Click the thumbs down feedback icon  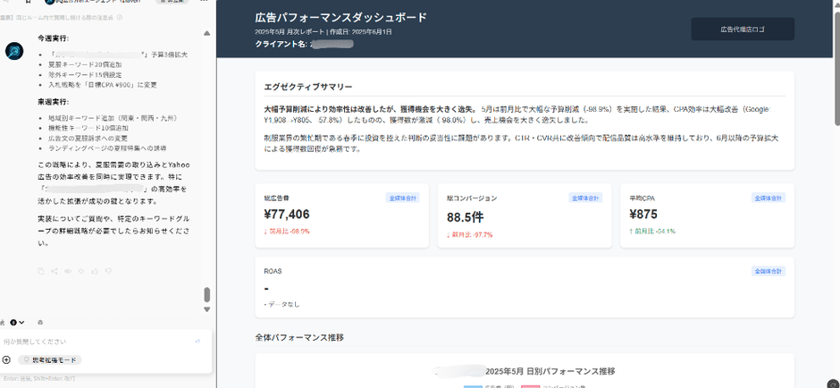coord(108,271)
